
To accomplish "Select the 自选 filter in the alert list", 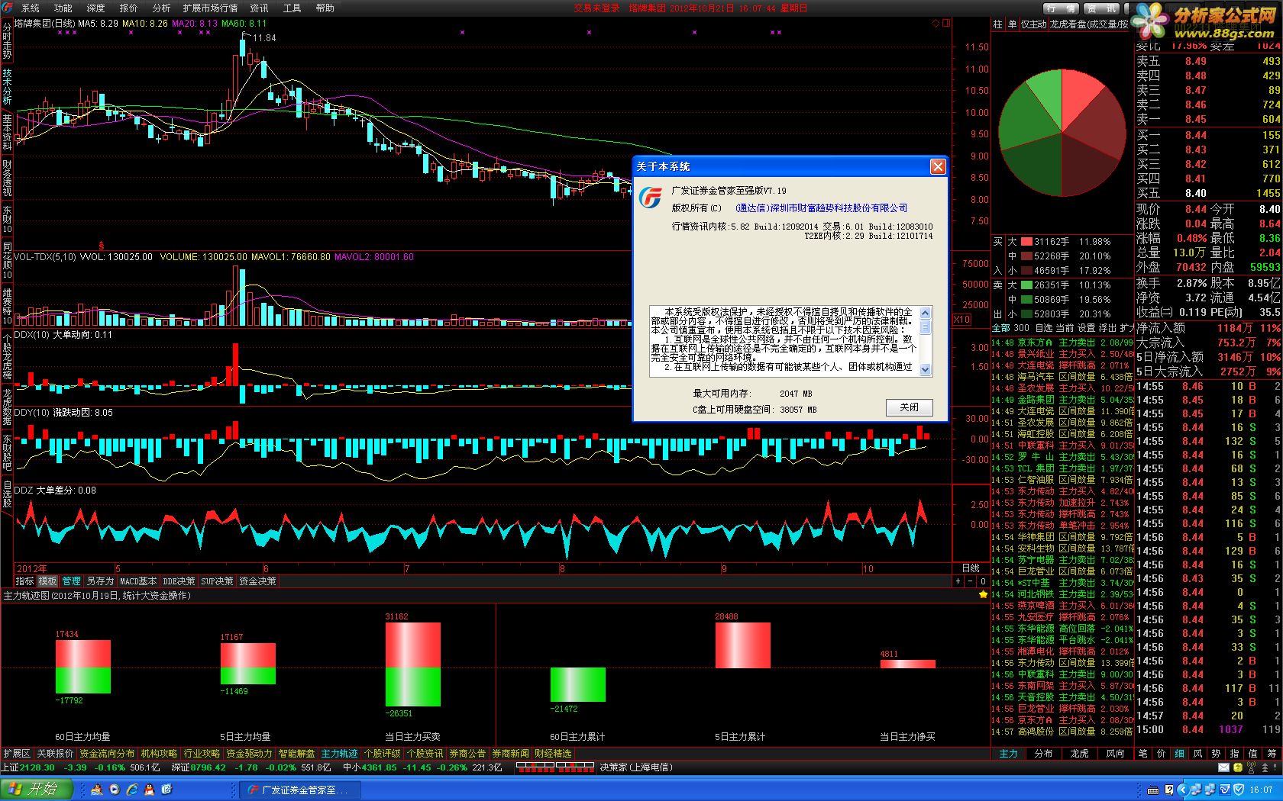I will (1044, 328).
